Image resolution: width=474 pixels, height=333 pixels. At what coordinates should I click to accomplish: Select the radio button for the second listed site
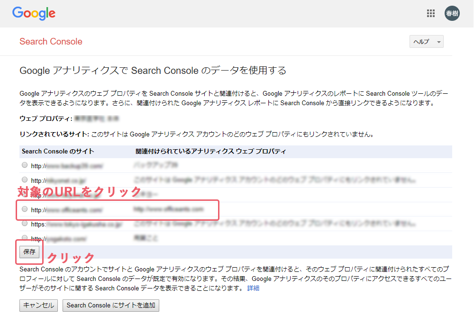pos(24,179)
